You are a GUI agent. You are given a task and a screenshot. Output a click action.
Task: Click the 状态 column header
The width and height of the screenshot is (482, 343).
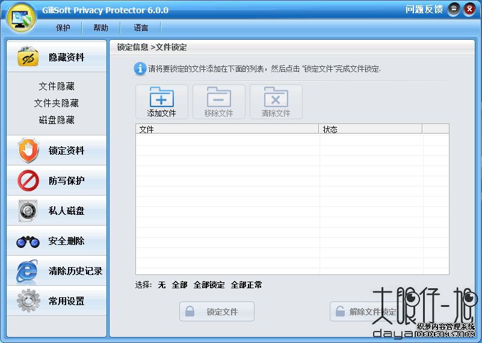[371, 129]
